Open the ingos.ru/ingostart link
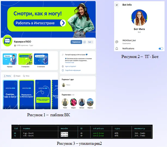The image size is (167, 147). click(x=71, y=66)
